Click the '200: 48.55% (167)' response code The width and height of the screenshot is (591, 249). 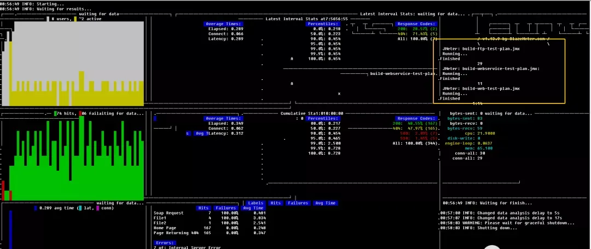[x=416, y=123]
